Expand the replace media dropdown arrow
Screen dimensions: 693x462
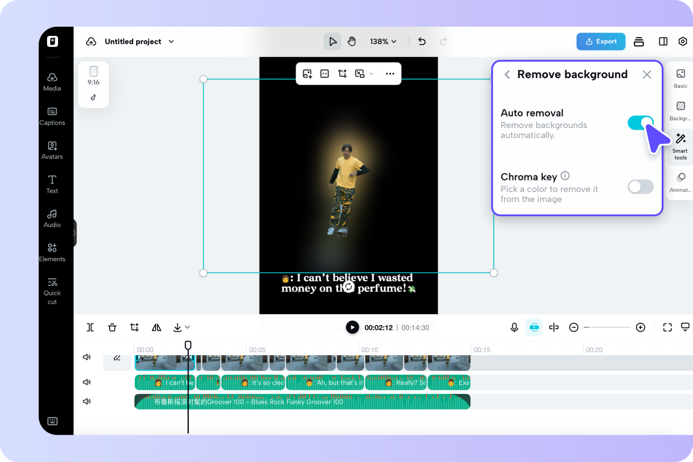(371, 74)
